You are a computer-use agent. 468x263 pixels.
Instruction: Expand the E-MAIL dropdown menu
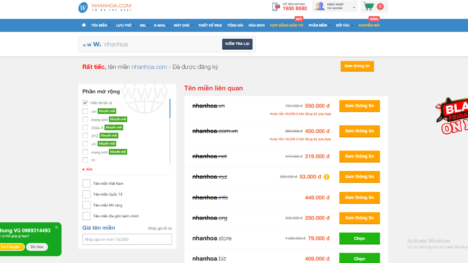(161, 25)
